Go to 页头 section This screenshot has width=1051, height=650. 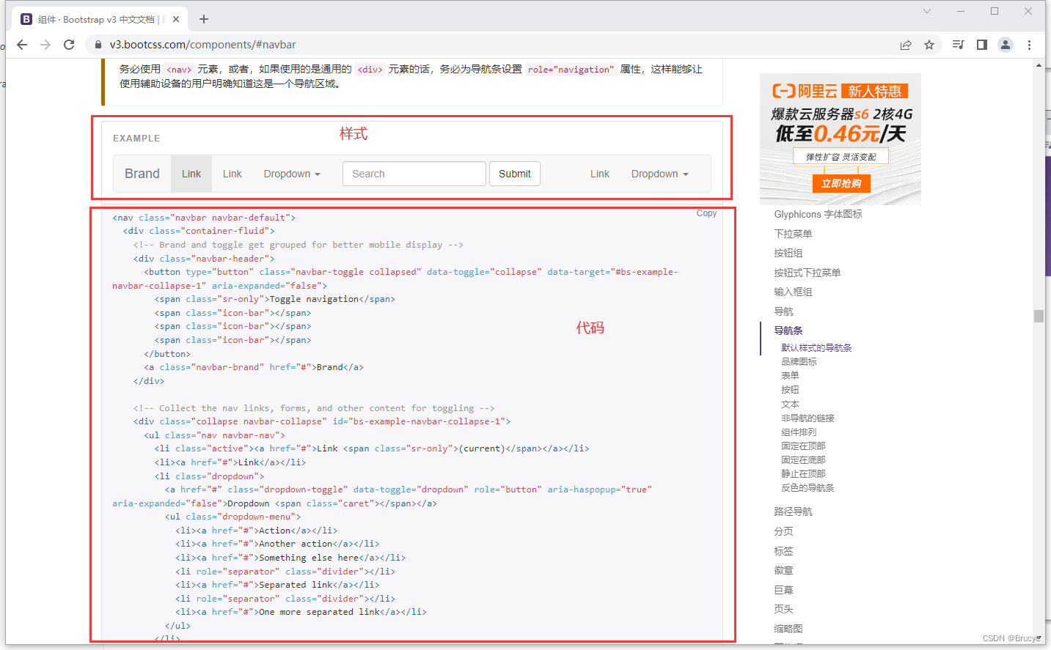coord(783,609)
